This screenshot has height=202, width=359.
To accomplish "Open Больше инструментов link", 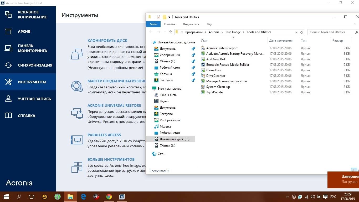I will point(111,159).
